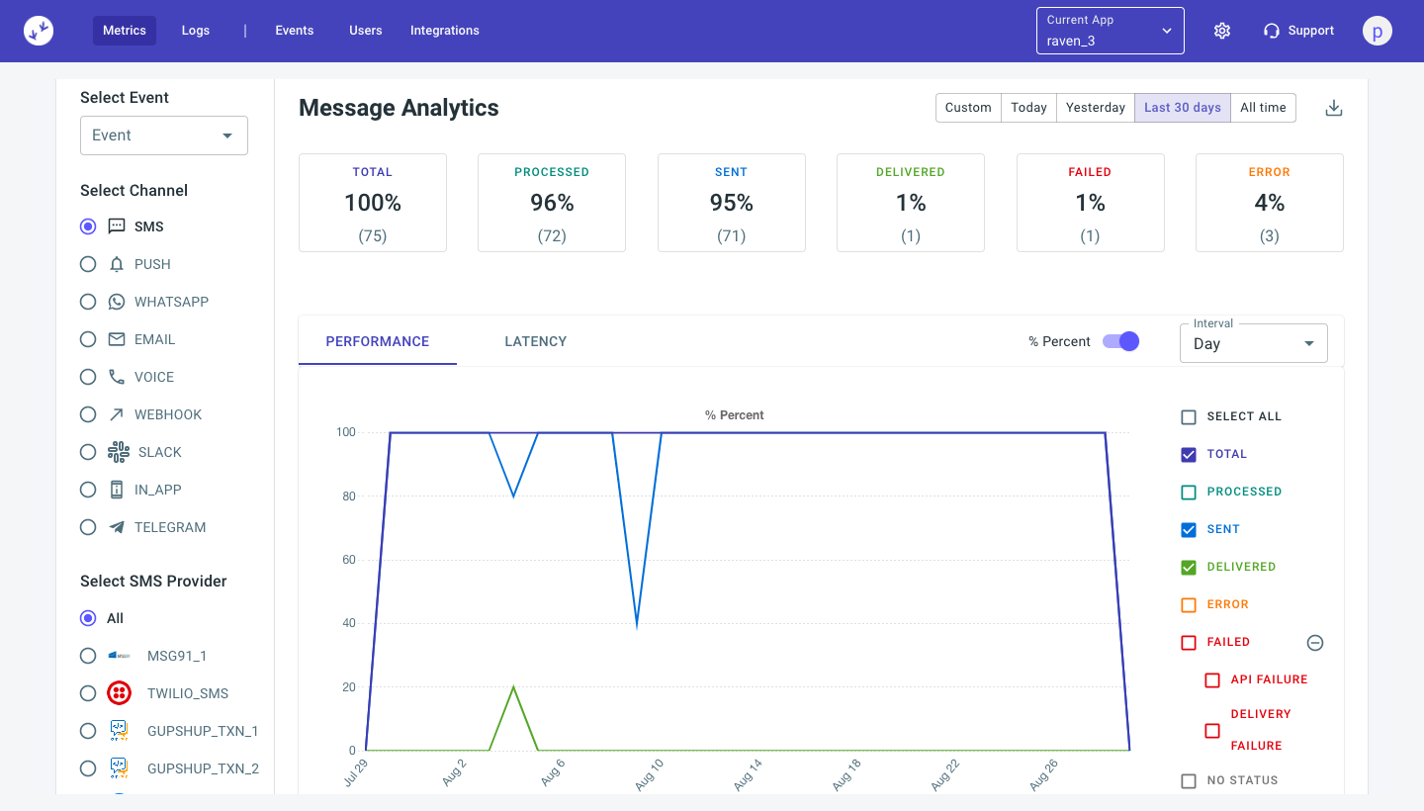Click the download analytics icon
Image resolution: width=1424 pixels, height=811 pixels.
point(1333,107)
